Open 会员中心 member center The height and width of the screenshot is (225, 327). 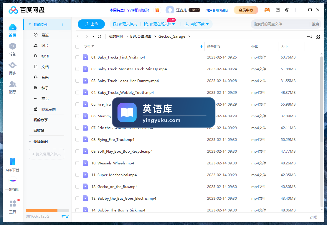(246, 10)
